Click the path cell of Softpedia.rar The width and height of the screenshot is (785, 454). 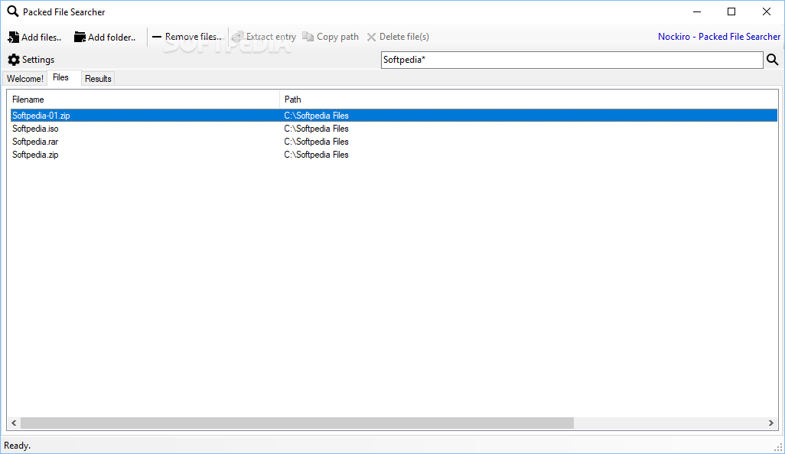(317, 142)
